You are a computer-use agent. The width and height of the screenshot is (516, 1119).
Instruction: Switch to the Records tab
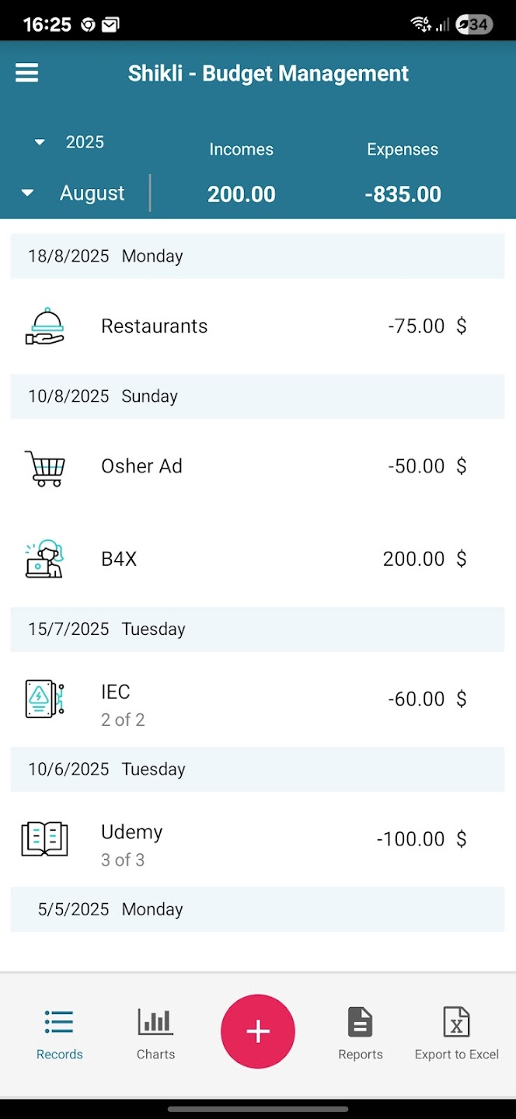click(59, 1034)
